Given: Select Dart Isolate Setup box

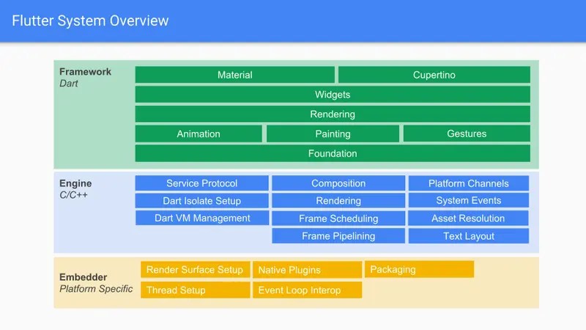Looking at the screenshot, I should (x=202, y=200).
